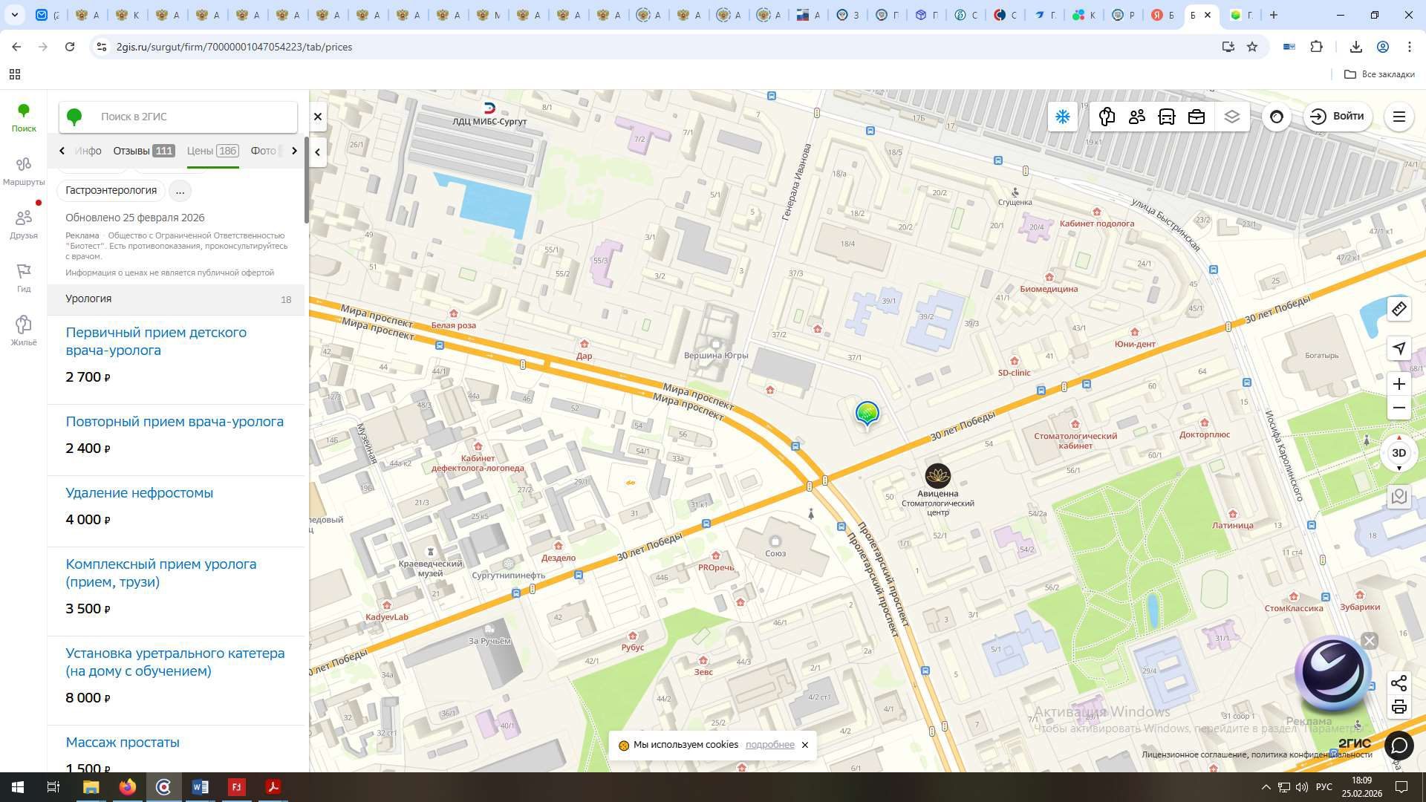Open the Все закладки bookmarks folder
This screenshot has width=1426, height=802.
1379,74
